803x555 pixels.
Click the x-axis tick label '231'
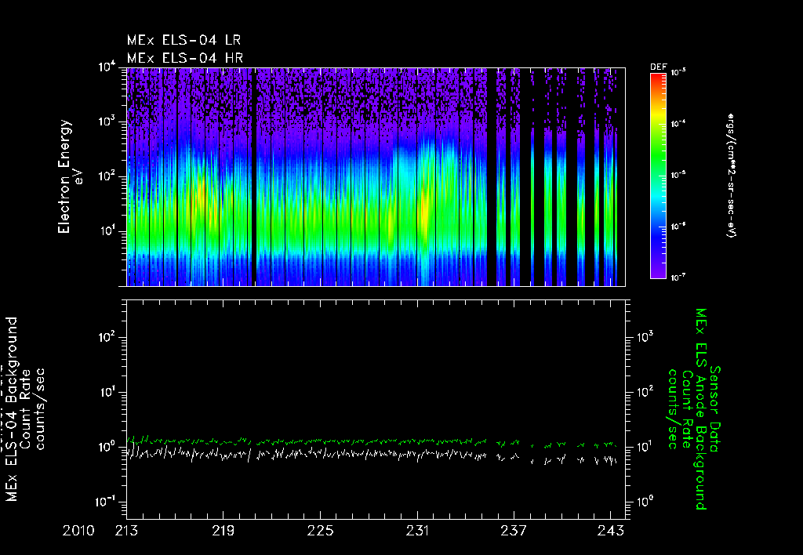point(417,531)
